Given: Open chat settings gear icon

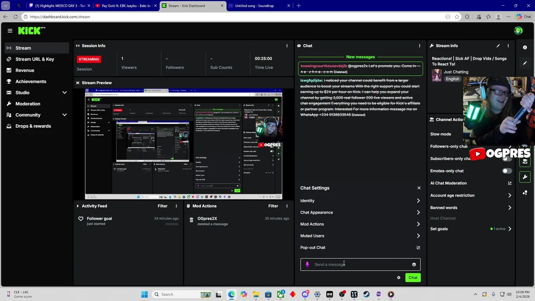Looking at the screenshot, I should tap(399, 278).
